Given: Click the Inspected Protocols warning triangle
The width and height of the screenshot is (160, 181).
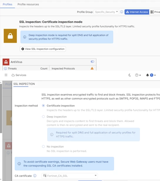Looking at the screenshot, I should 92,68.
